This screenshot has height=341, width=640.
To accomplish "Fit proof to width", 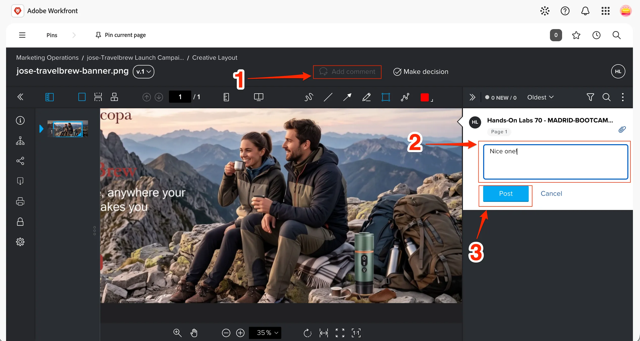I will [324, 333].
